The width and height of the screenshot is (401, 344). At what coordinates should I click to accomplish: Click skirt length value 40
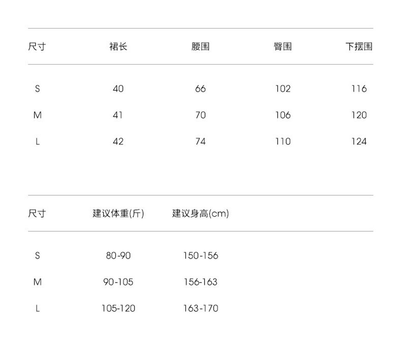[x=118, y=89]
